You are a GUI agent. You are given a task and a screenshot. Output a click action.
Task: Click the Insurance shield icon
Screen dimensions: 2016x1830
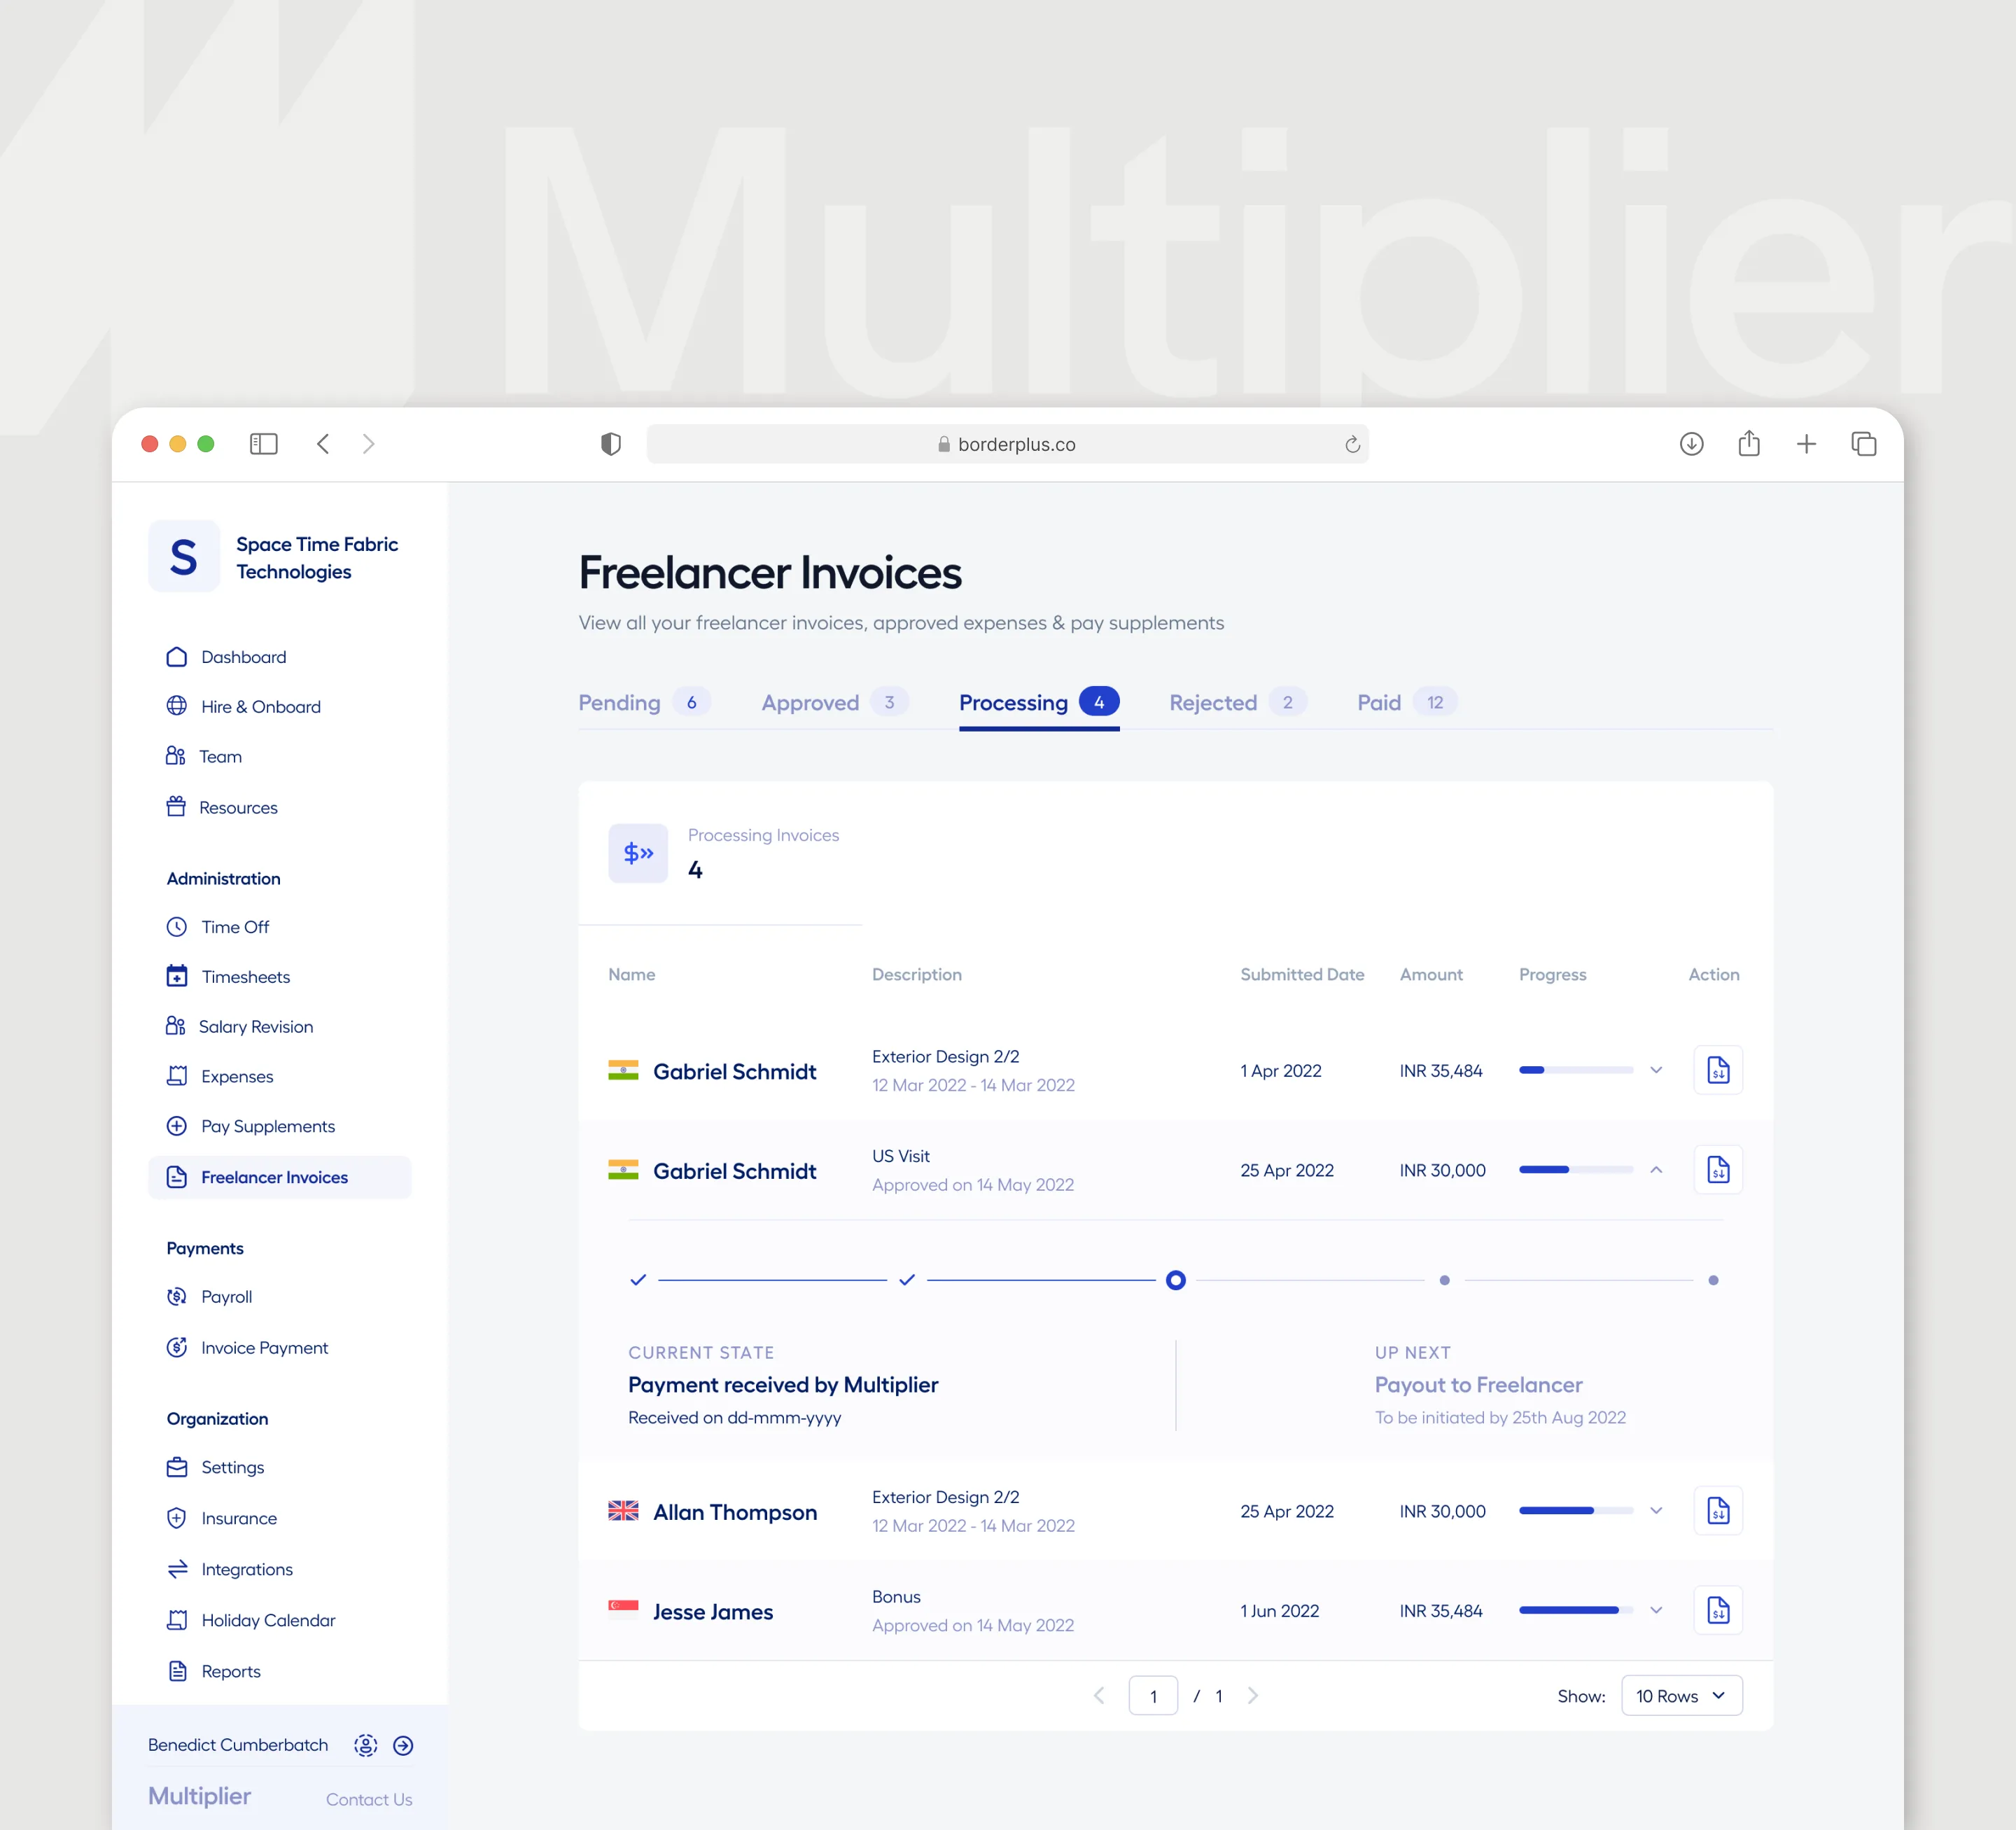[177, 1518]
